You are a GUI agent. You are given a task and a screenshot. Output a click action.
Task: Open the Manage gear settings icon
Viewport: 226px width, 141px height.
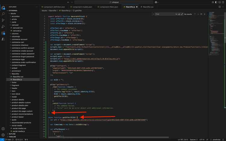click(x=3, y=135)
